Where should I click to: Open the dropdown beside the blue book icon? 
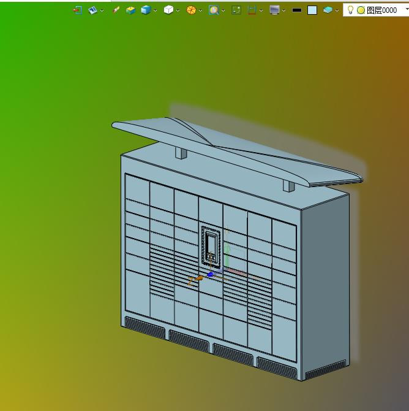[x=102, y=11]
